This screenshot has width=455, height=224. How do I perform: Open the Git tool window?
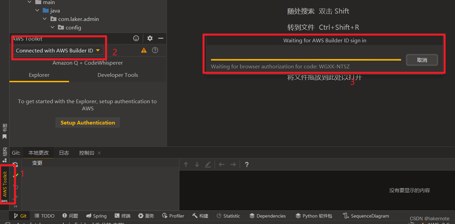[x=20, y=216]
